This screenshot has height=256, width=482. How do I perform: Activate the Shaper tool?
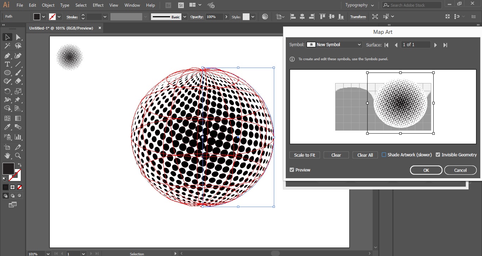click(7, 81)
